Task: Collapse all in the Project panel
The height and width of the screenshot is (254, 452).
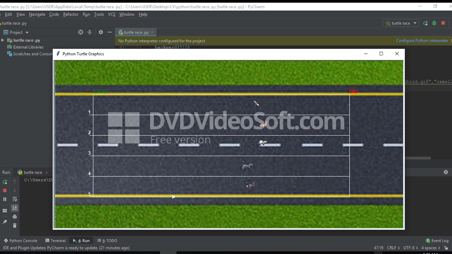Action: click(90, 32)
